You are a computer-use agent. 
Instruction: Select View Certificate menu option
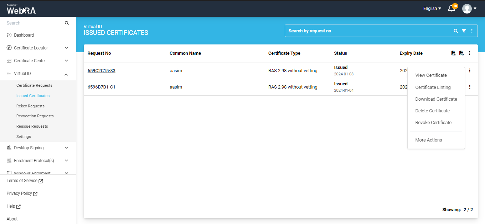pyautogui.click(x=431, y=75)
